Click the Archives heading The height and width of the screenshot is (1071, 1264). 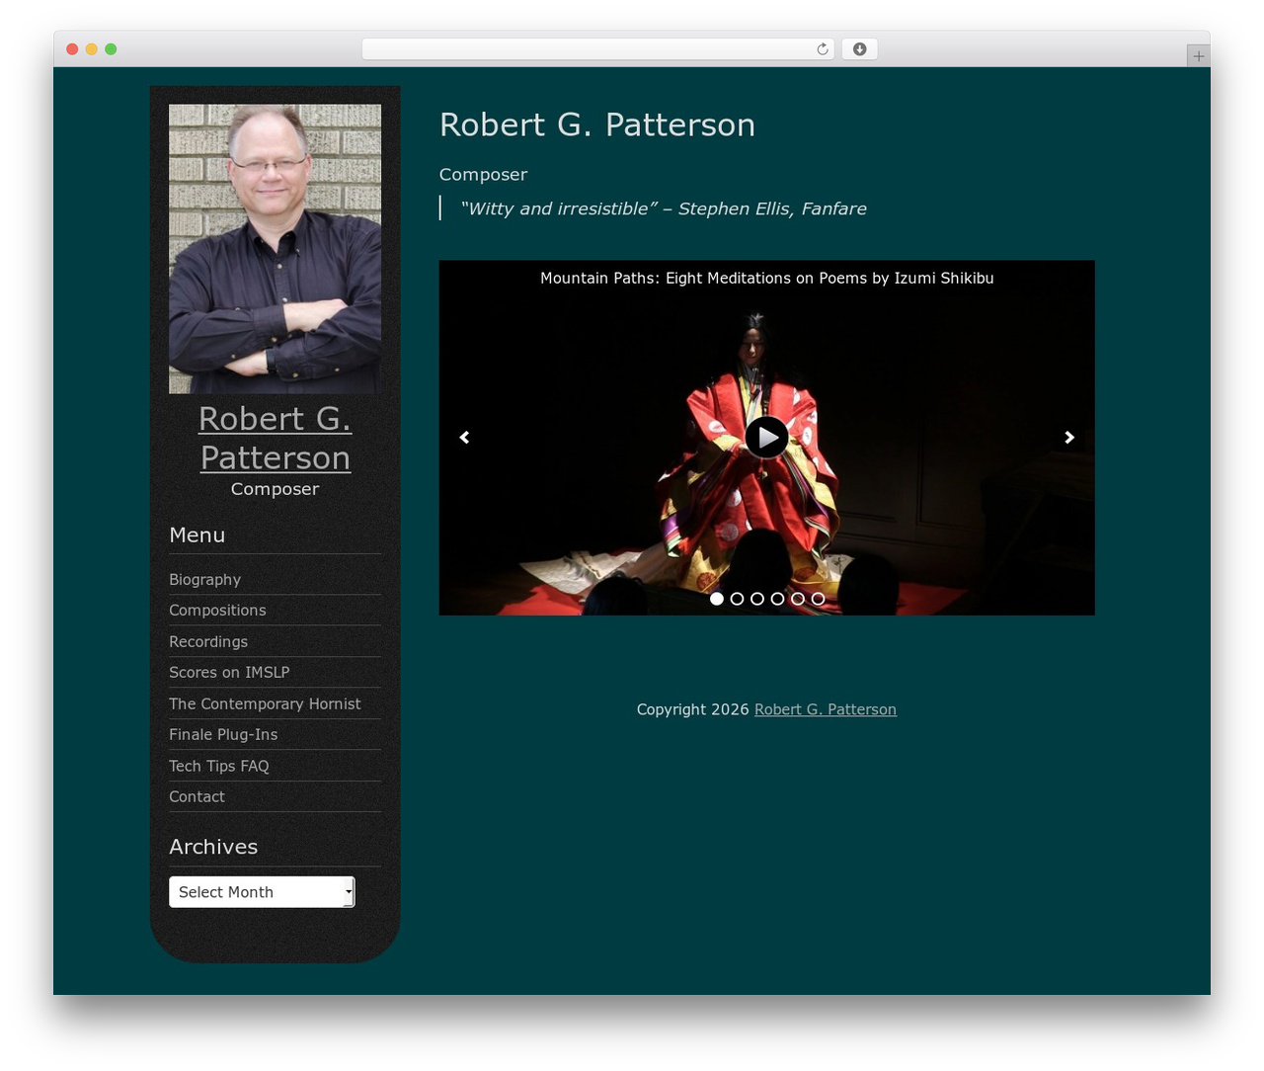pyautogui.click(x=213, y=847)
